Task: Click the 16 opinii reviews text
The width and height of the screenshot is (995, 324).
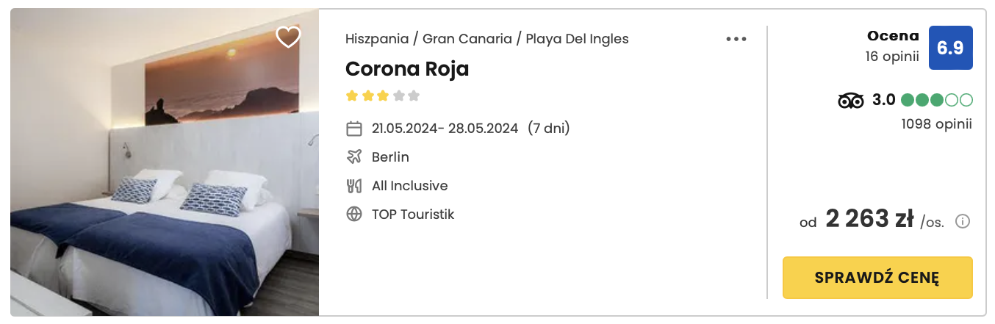Action: (x=892, y=56)
